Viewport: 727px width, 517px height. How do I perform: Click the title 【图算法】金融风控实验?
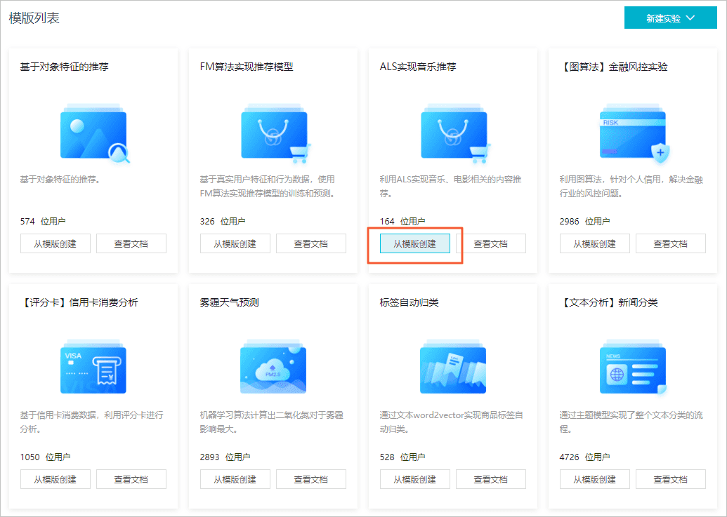point(614,67)
